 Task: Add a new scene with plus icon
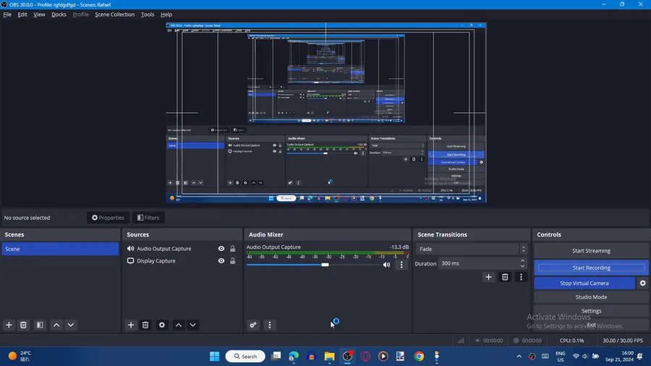(x=9, y=325)
